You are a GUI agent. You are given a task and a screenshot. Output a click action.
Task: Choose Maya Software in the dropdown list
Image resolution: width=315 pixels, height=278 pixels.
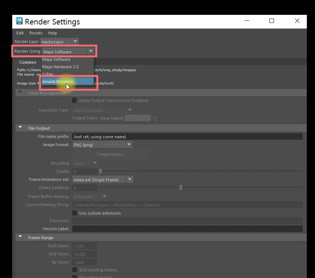pos(68,59)
